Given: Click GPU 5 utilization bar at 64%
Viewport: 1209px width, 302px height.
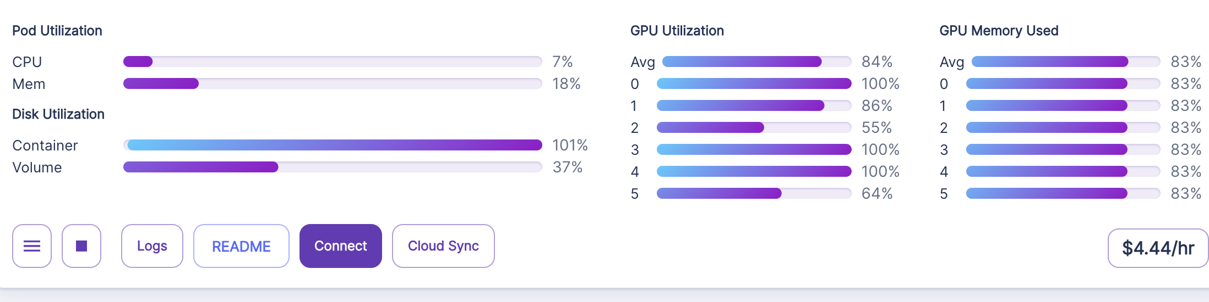Looking at the screenshot, I should coord(754,193).
